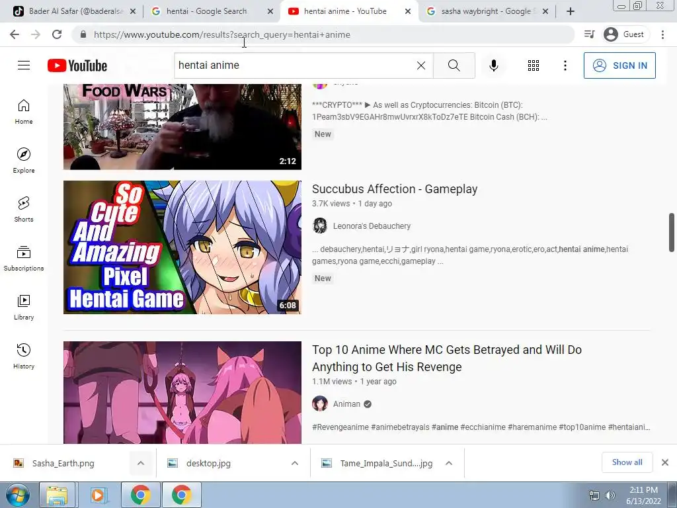Open History in the sidebar
This screenshot has height=508, width=677.
point(24,355)
